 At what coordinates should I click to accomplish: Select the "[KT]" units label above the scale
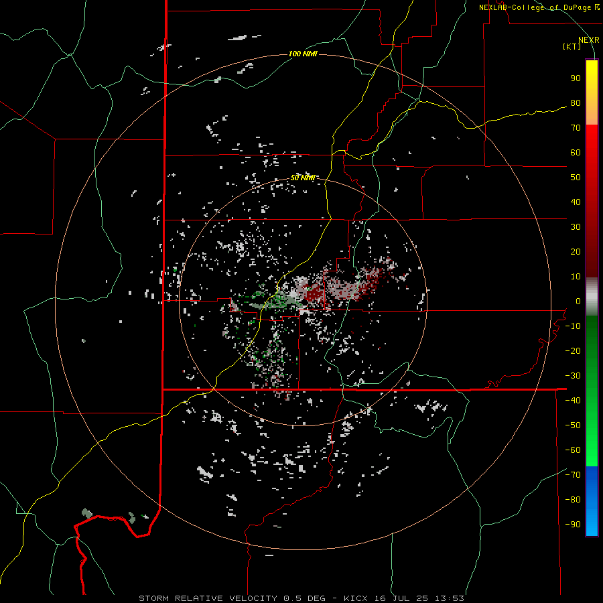click(572, 46)
